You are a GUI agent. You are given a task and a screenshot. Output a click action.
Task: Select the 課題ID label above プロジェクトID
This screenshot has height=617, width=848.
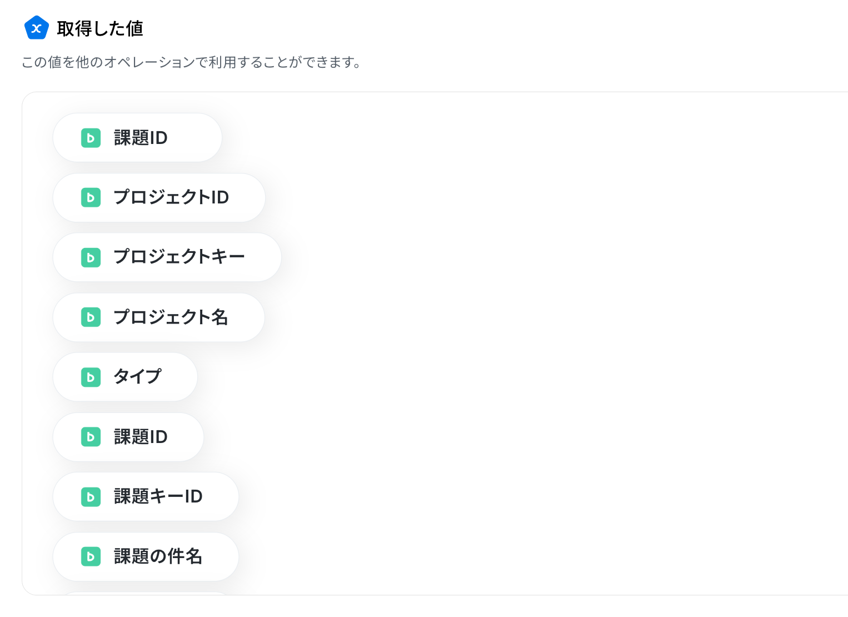141,138
